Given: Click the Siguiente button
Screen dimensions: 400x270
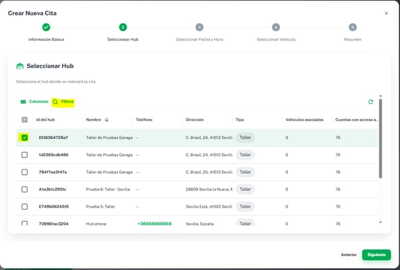Looking at the screenshot, I should pyautogui.click(x=376, y=255).
